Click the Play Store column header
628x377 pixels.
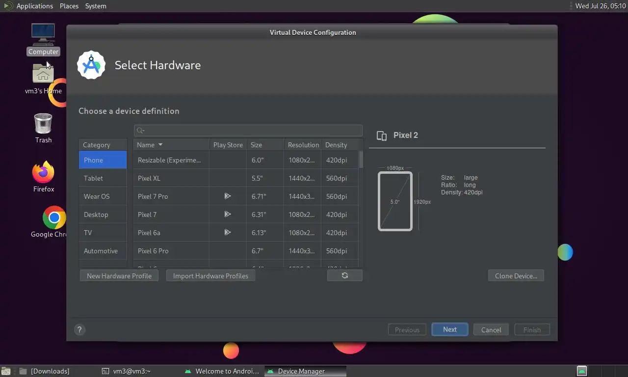coord(228,145)
